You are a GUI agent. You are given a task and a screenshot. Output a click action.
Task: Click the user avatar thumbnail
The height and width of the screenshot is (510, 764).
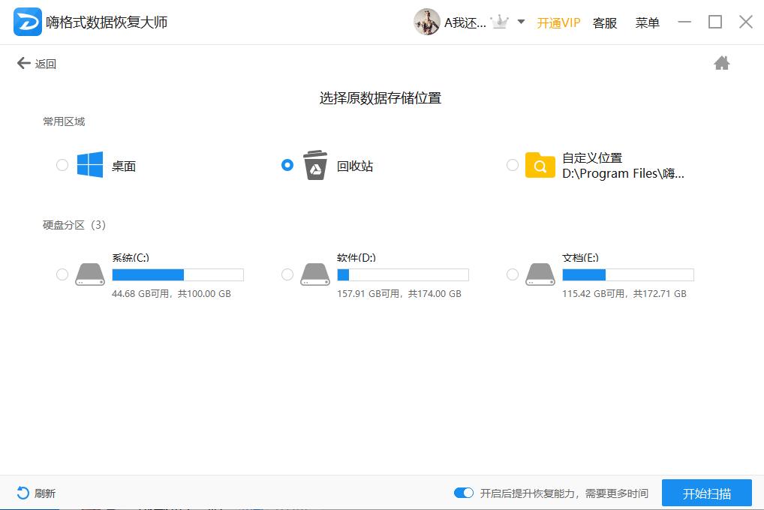(427, 21)
